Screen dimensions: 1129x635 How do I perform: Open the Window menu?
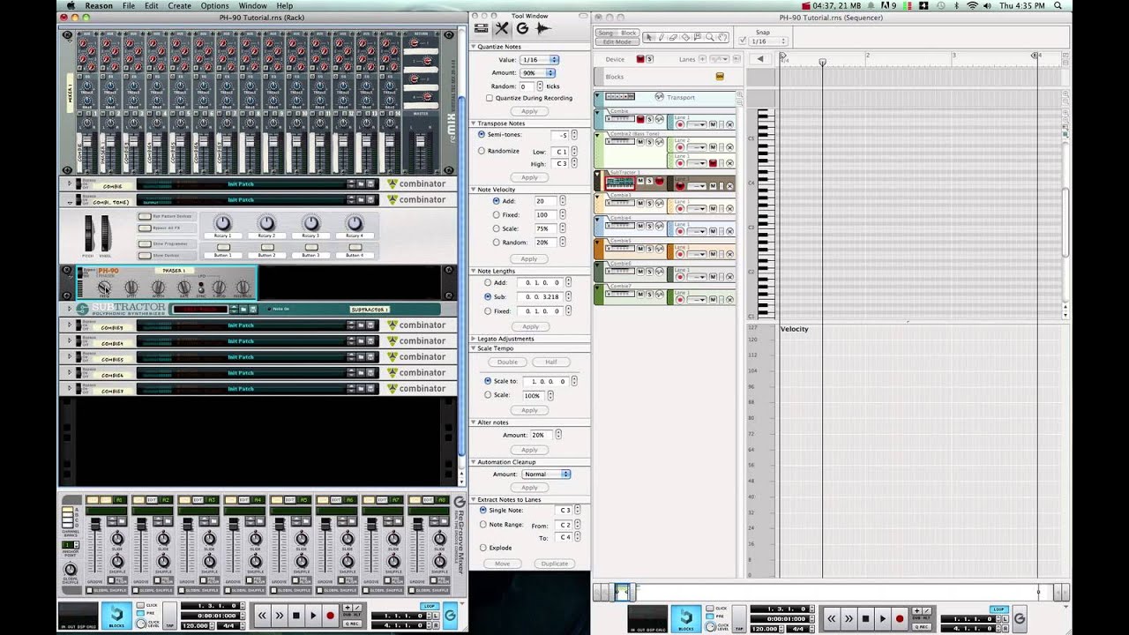252,5
